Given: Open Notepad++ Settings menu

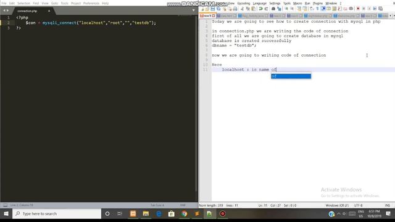Looking at the screenshot, I should tap(275, 3).
